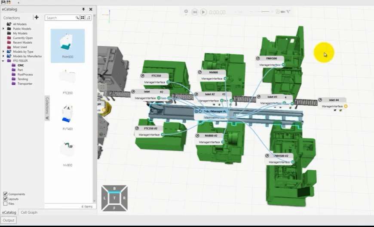Open Recent Models collection
Image resolution: width=374 pixels, height=227 pixels.
pos(22,42)
